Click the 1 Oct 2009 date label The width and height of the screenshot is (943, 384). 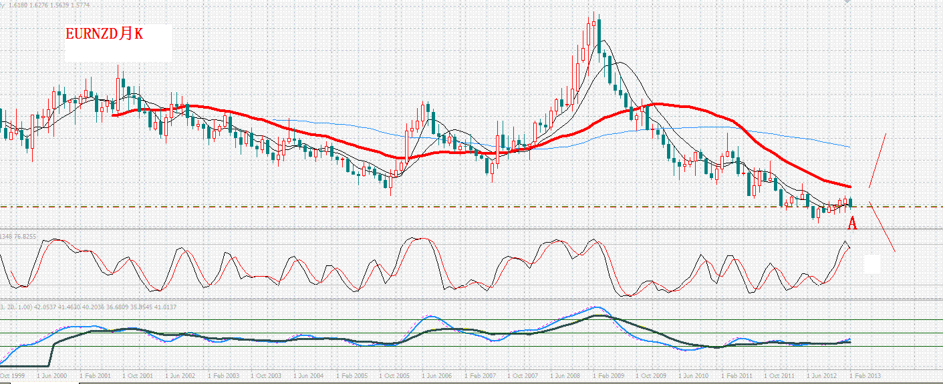(x=650, y=376)
